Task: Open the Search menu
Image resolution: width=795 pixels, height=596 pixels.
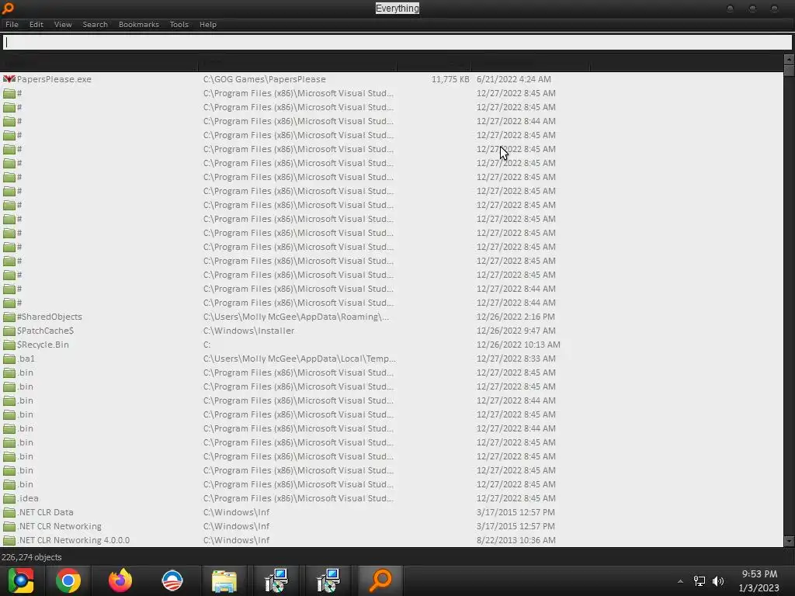Action: pos(95,24)
